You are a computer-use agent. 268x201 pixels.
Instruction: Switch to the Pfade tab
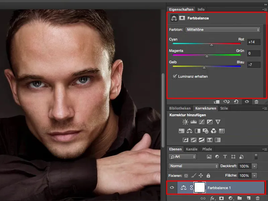coord(207,149)
